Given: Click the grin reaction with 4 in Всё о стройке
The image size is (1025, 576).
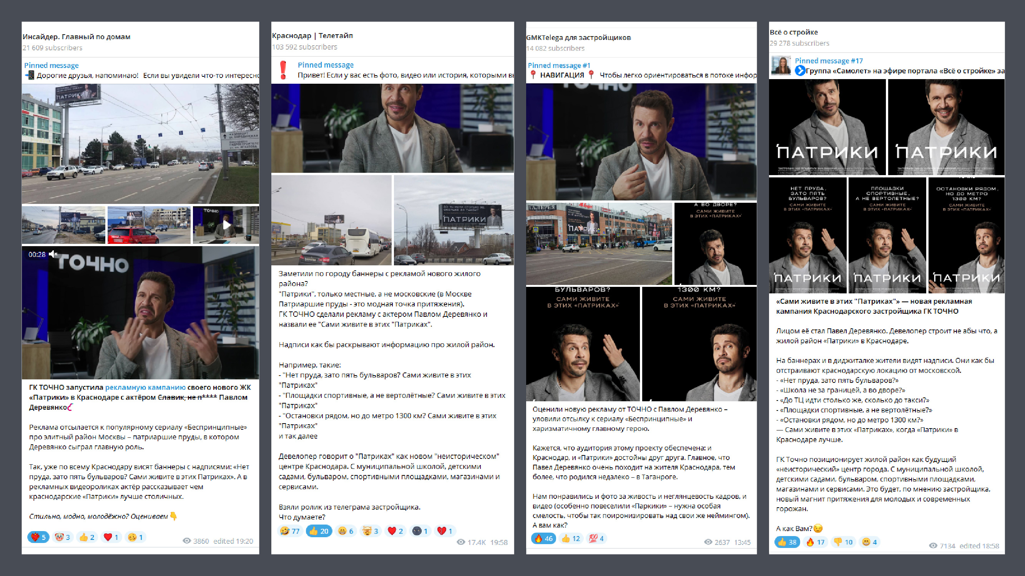Looking at the screenshot, I should 869,542.
